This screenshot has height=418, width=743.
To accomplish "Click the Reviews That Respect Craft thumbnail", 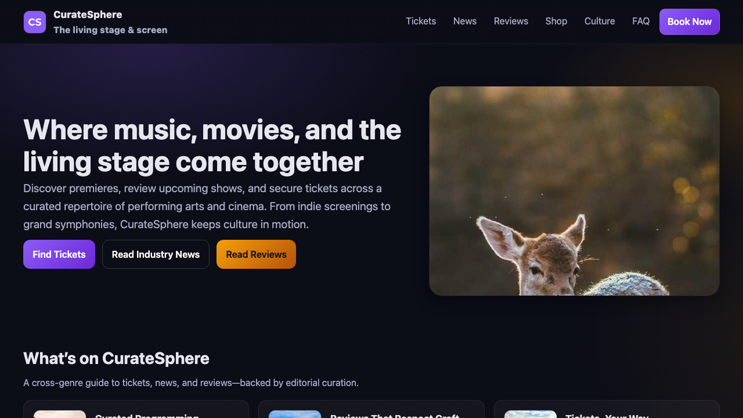I will (295, 415).
